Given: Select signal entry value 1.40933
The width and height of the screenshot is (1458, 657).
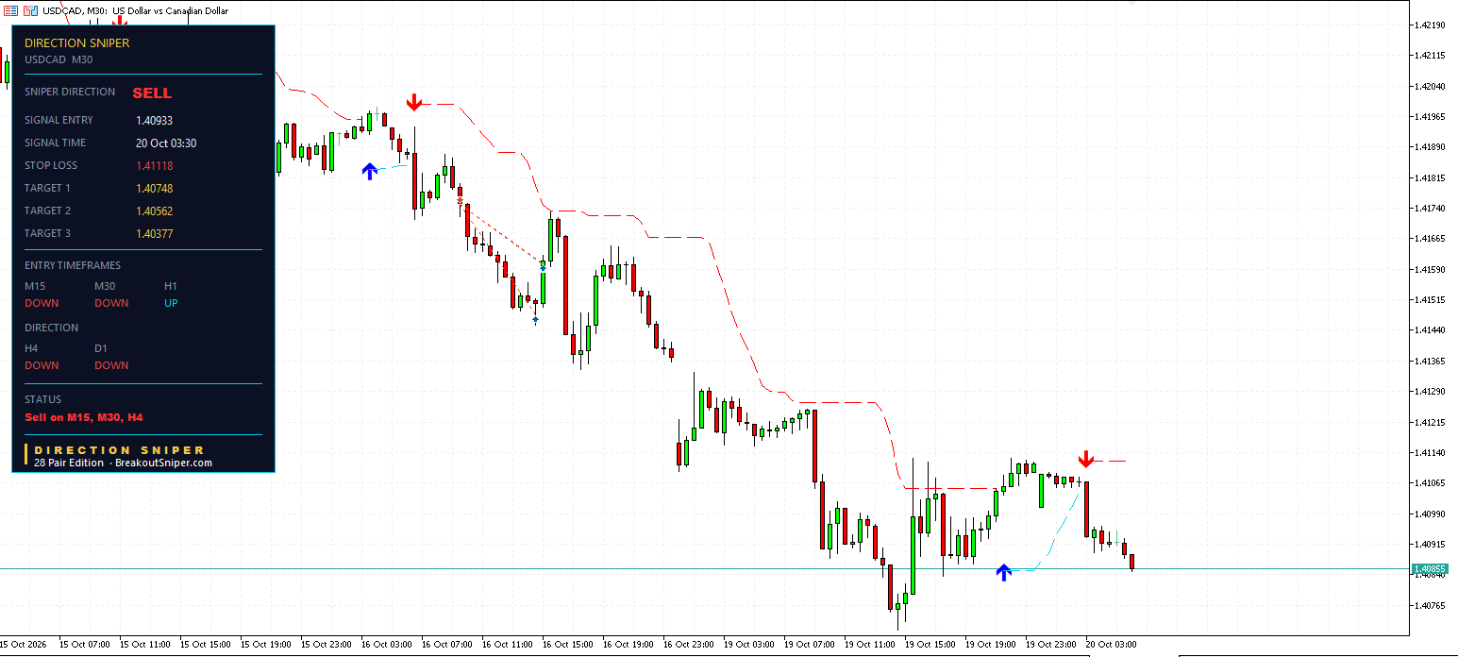Looking at the screenshot, I should coord(154,121).
